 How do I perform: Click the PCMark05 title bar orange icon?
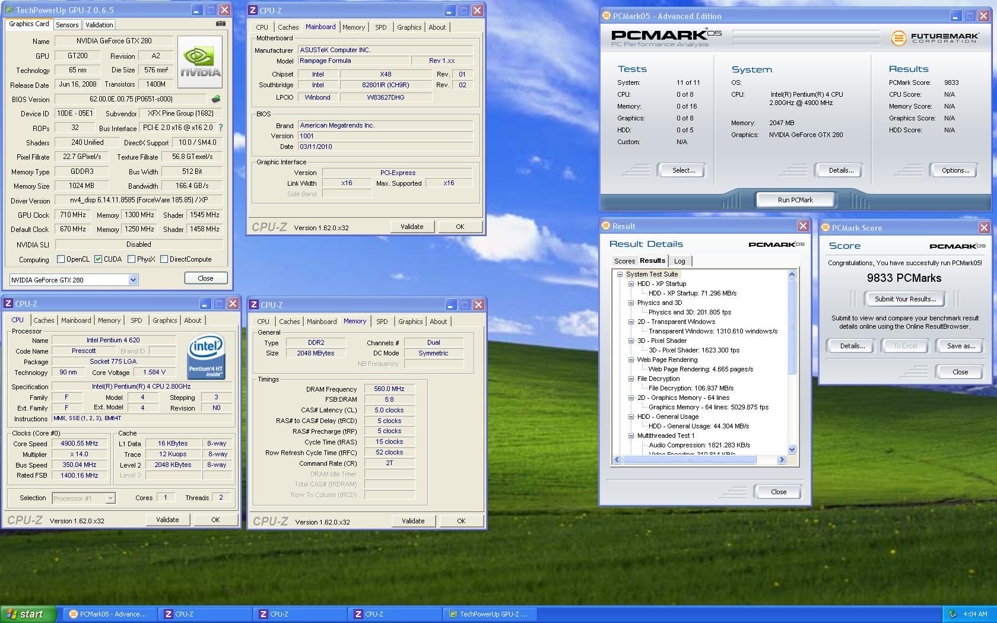tap(607, 16)
